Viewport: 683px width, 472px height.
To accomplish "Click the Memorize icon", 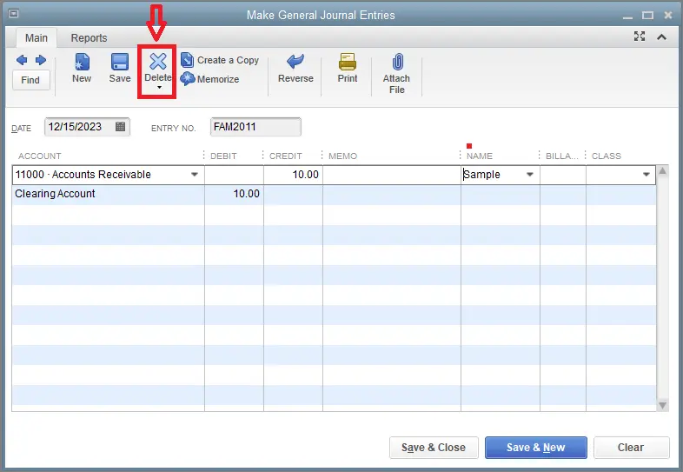I will pyautogui.click(x=188, y=79).
